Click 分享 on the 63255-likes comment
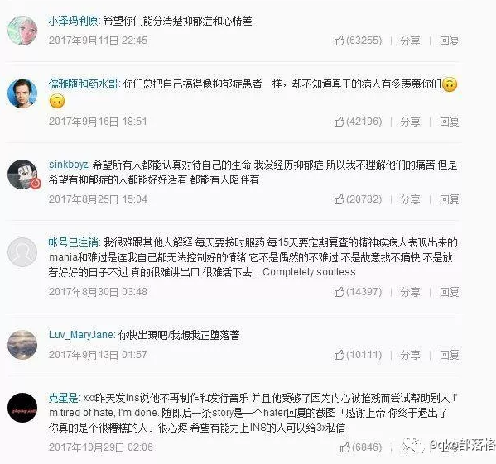Image resolution: width=496 pixels, height=464 pixels. [410, 41]
